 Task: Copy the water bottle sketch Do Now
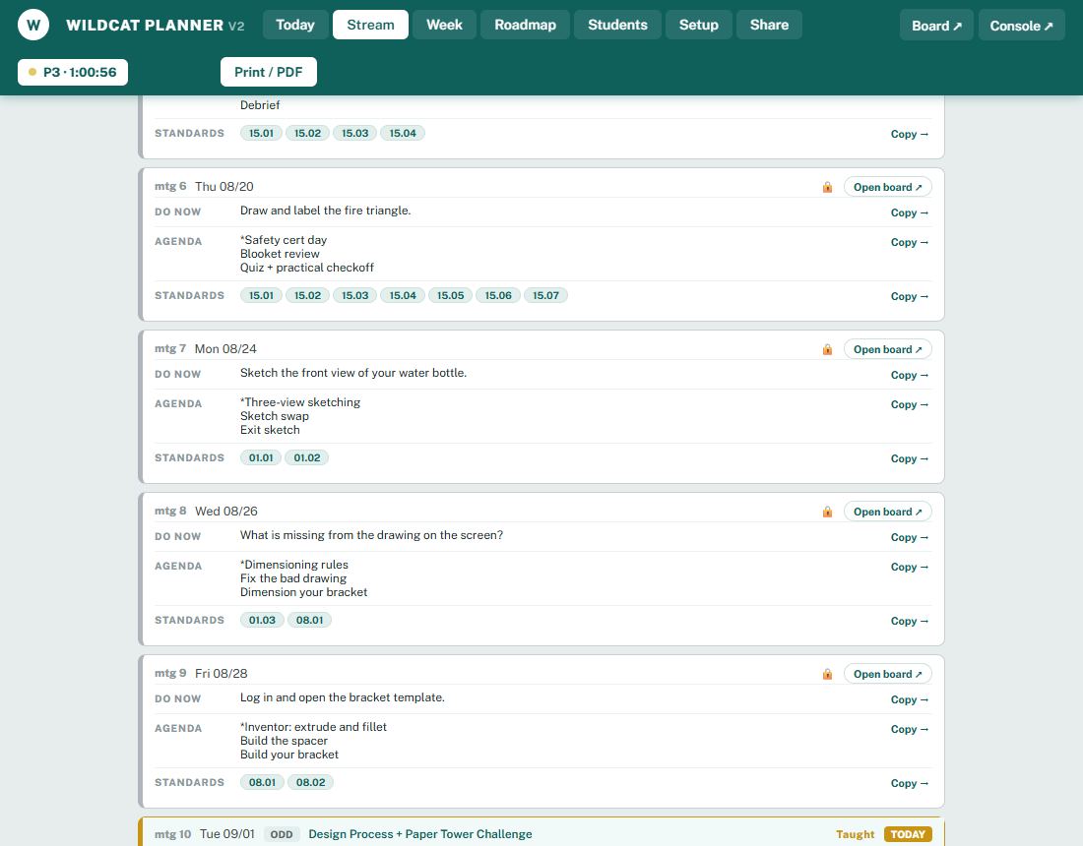point(909,375)
